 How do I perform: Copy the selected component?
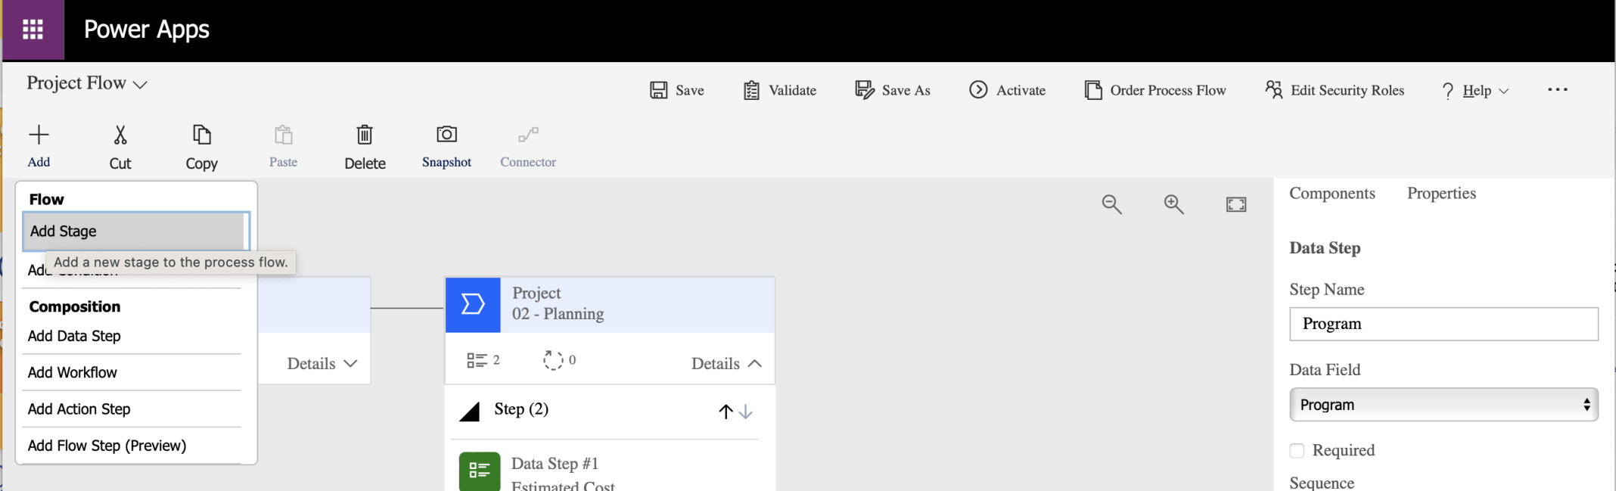point(201,147)
